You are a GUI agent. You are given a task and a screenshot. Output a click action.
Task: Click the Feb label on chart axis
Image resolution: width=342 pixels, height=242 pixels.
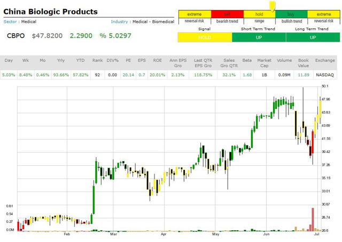pos(67,234)
